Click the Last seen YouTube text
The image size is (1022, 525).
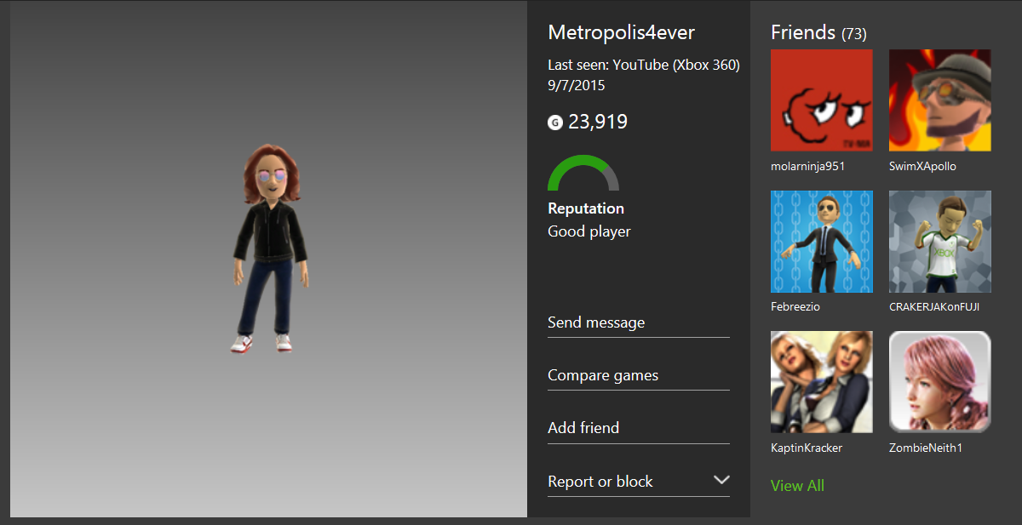(x=644, y=65)
